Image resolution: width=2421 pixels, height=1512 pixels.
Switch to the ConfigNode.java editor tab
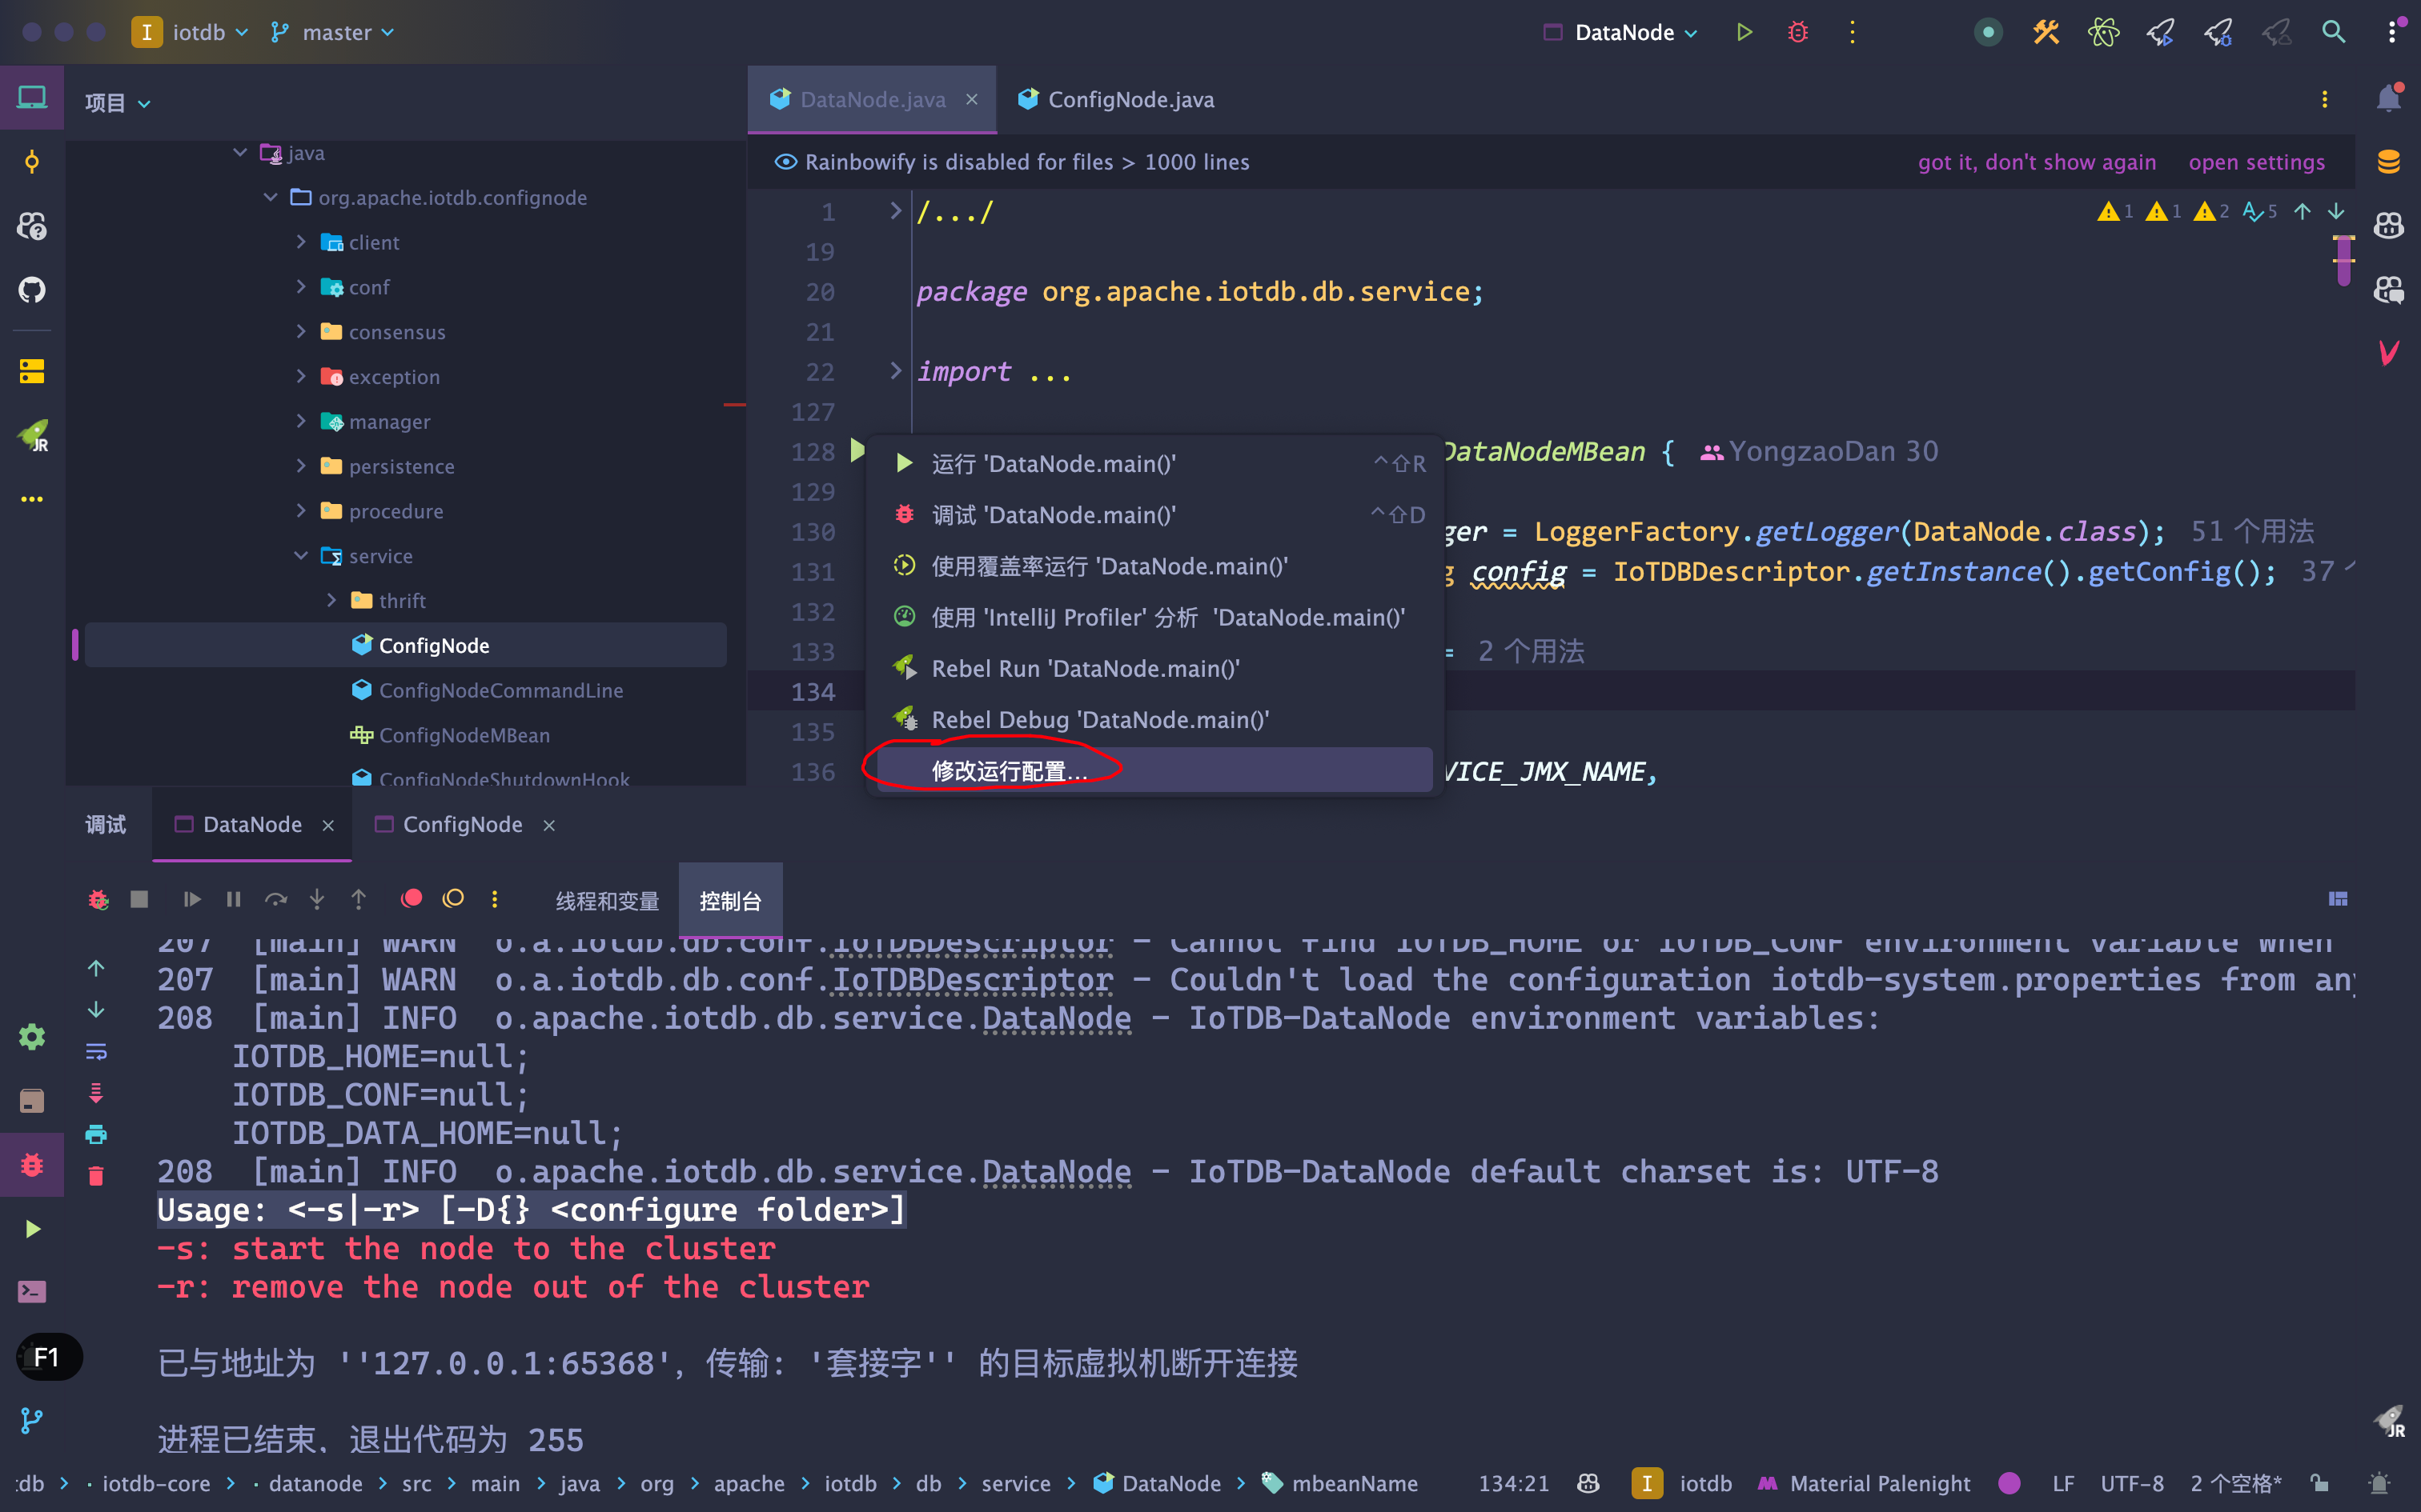pyautogui.click(x=1130, y=99)
